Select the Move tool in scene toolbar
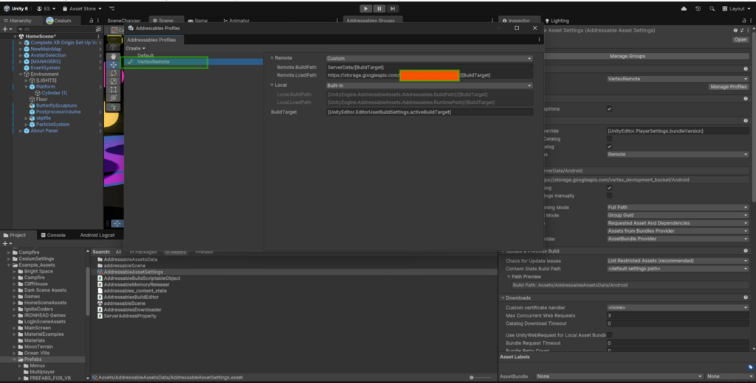This screenshot has width=756, height=383. (x=113, y=65)
